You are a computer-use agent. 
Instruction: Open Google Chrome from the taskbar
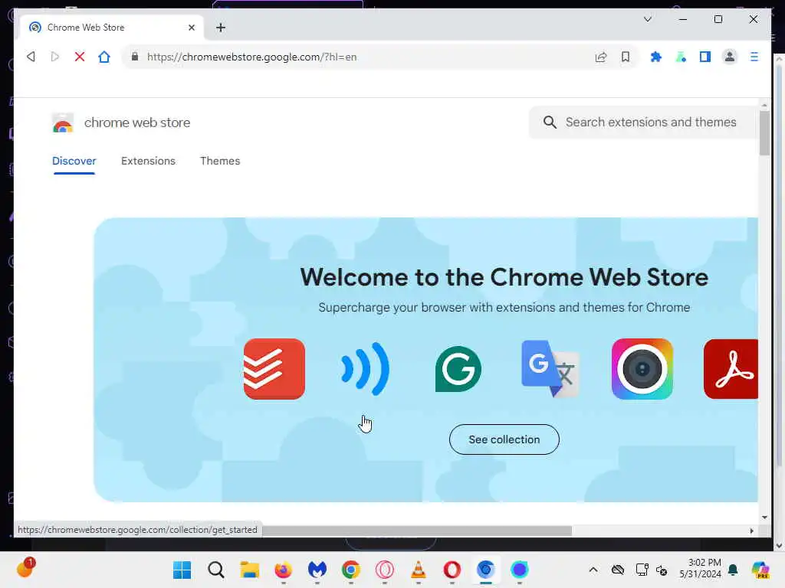point(351,570)
